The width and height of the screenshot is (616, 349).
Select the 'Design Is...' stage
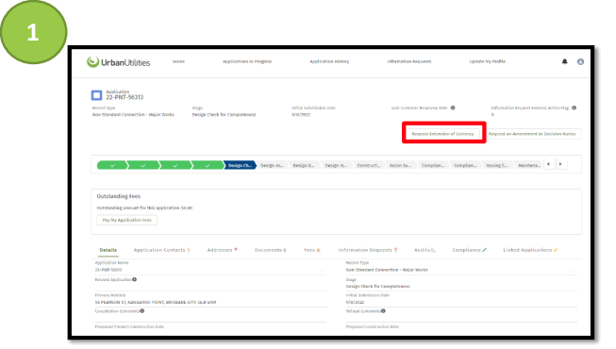click(336, 165)
